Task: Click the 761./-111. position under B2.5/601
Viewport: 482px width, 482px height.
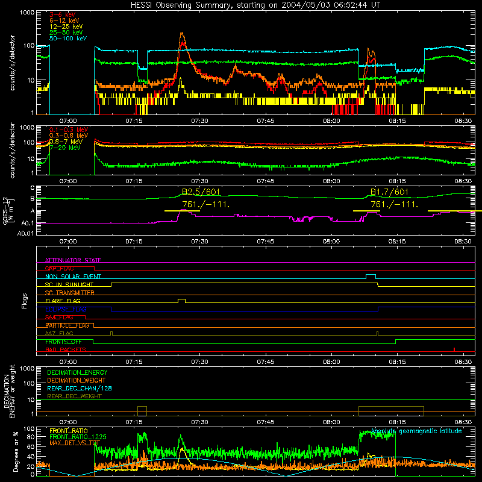Action: [205, 204]
